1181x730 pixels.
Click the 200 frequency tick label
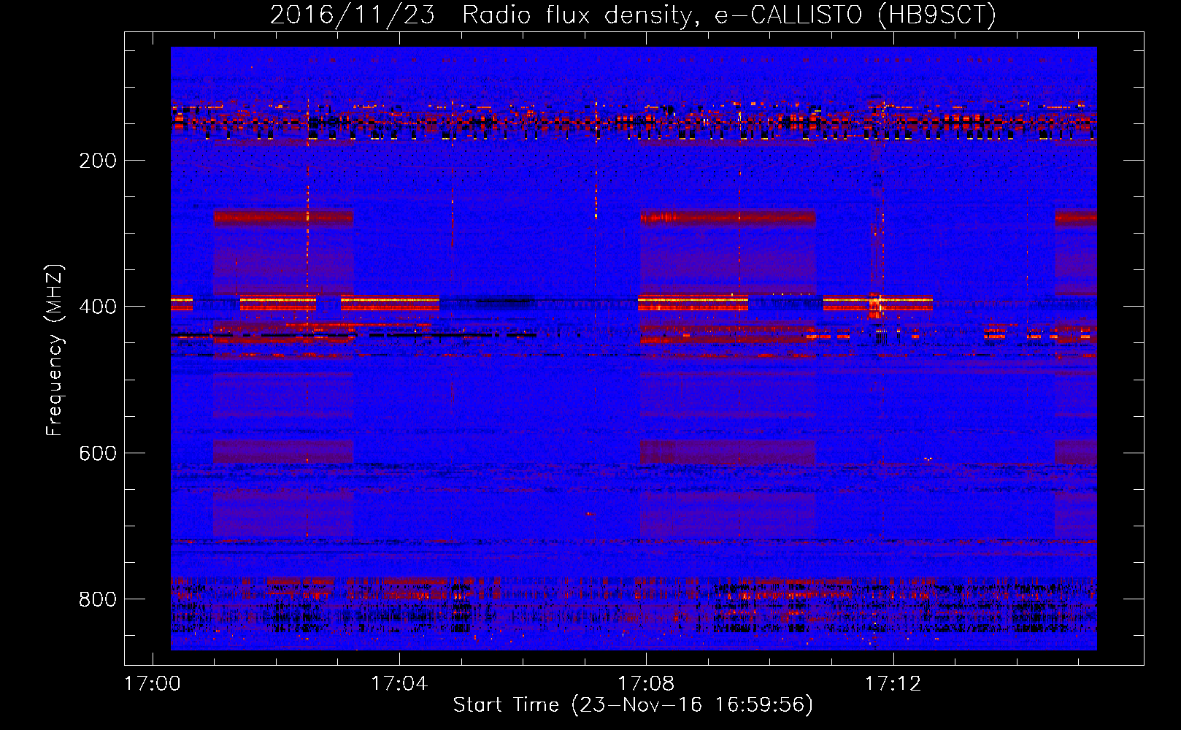tap(98, 161)
